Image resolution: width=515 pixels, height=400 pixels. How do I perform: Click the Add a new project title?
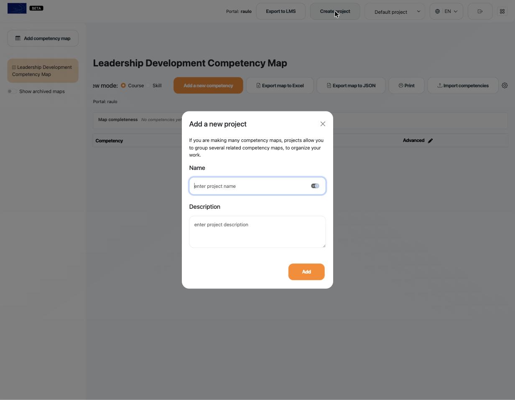coord(218,124)
